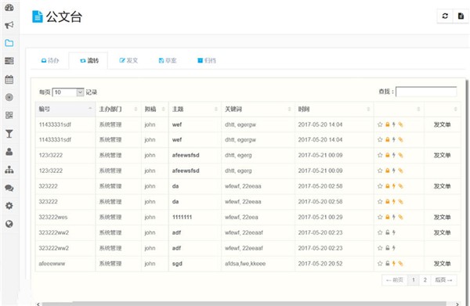Open the circular target icon in sidebar
Viewport: 470px width, 306px height.
9,97
